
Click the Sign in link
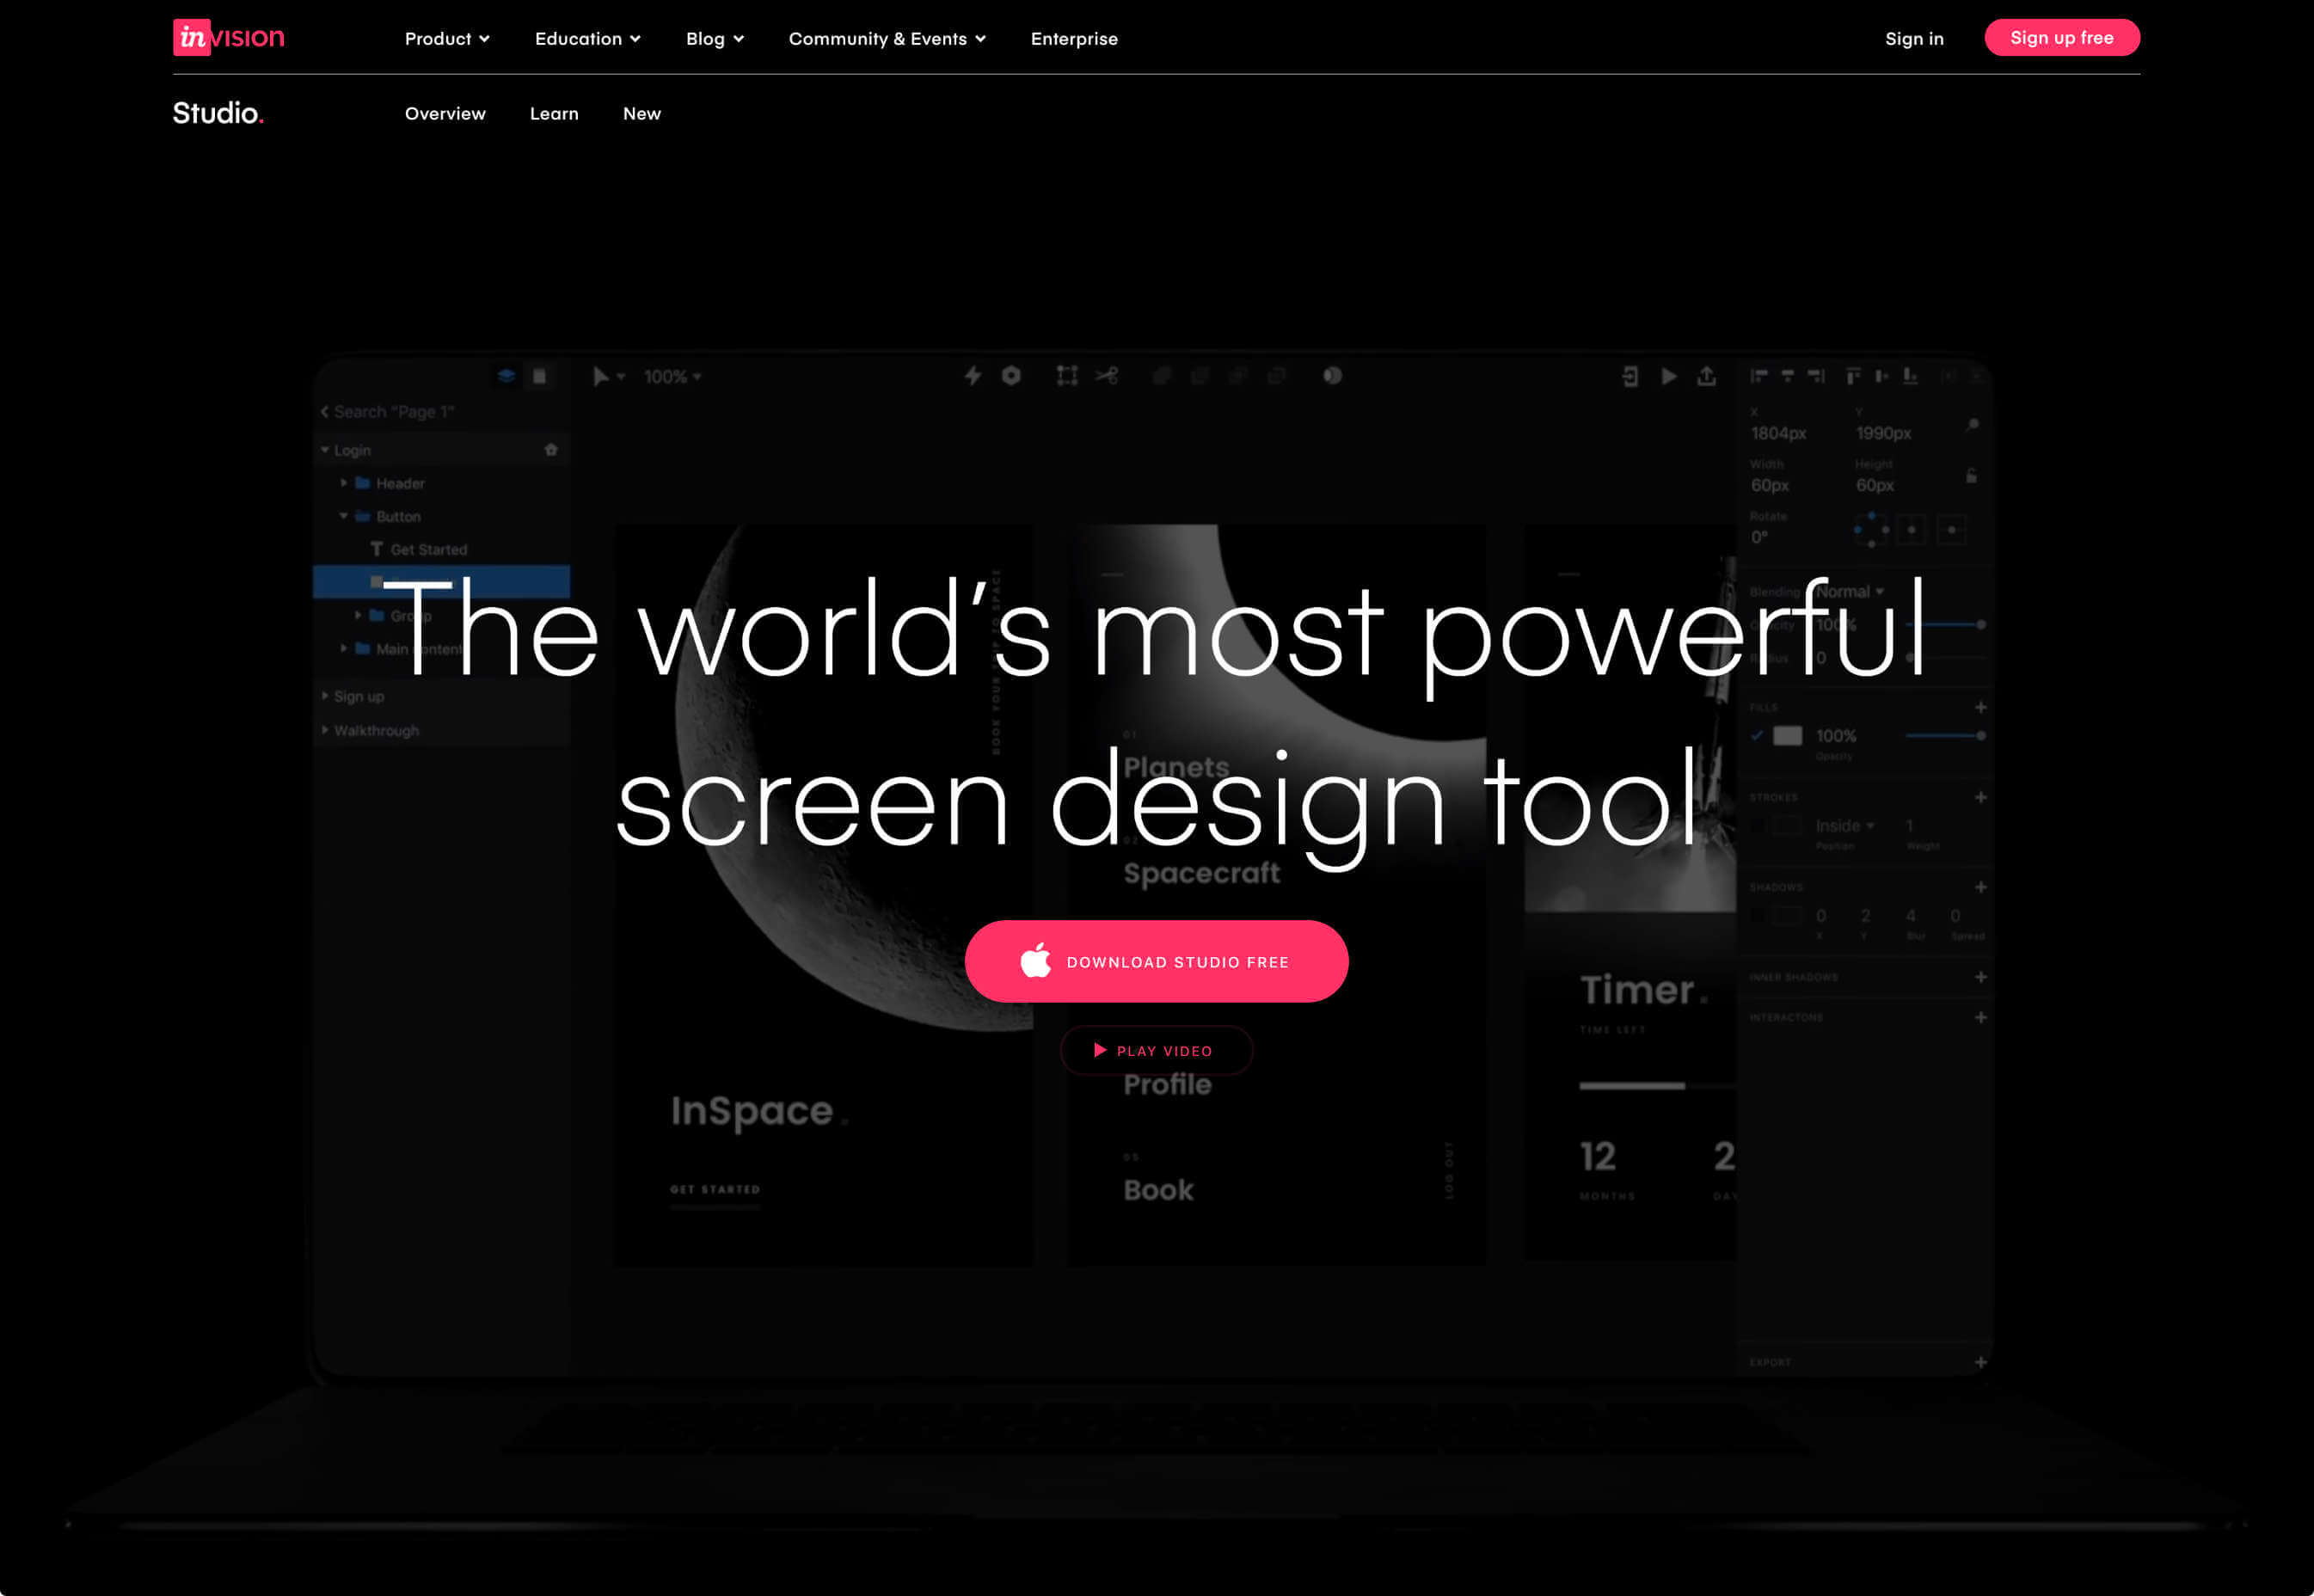tap(1914, 39)
